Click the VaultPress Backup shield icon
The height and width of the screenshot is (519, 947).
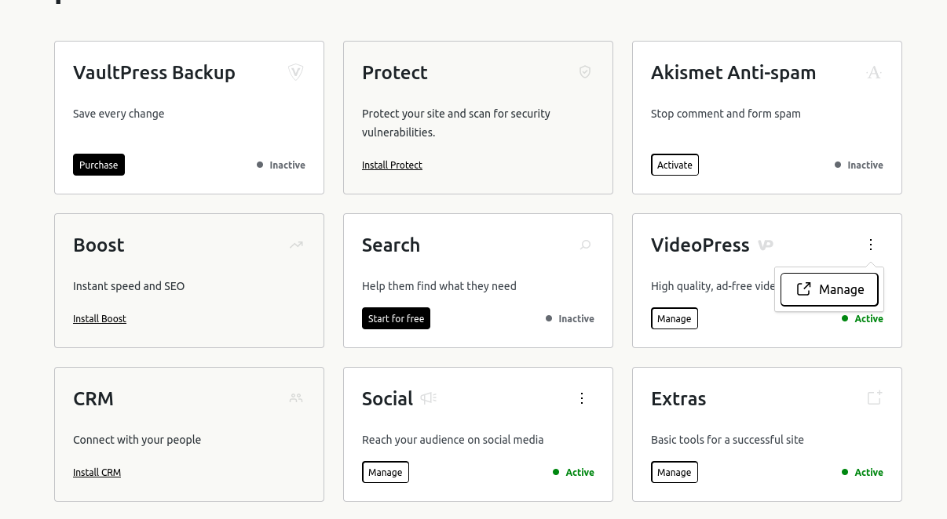(296, 72)
